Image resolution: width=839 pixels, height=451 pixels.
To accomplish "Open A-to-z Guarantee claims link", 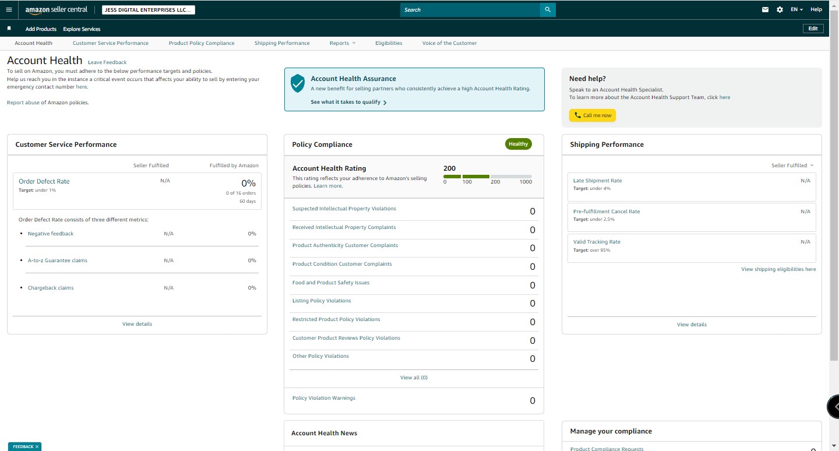I will pos(58,260).
